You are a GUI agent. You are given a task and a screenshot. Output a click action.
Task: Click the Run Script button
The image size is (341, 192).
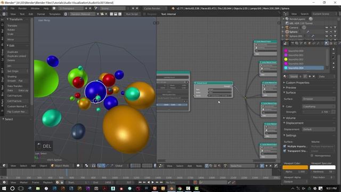(132, 14)
